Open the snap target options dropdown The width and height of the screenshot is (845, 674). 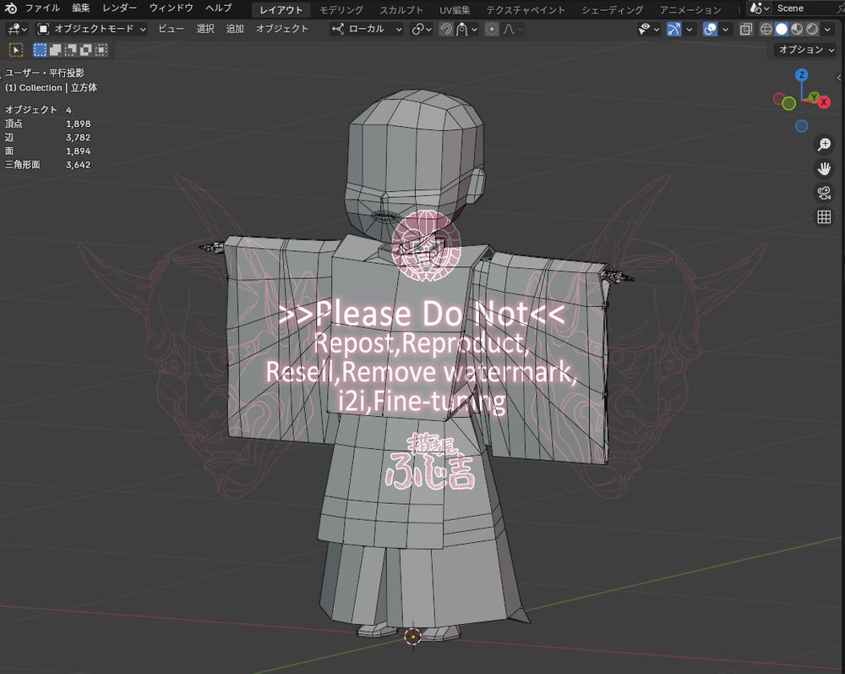click(466, 29)
